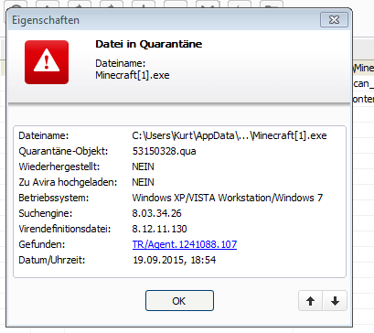Select the file path C:\Users\Kurt\AppData text
The width and height of the screenshot is (374, 333).
[230, 135]
